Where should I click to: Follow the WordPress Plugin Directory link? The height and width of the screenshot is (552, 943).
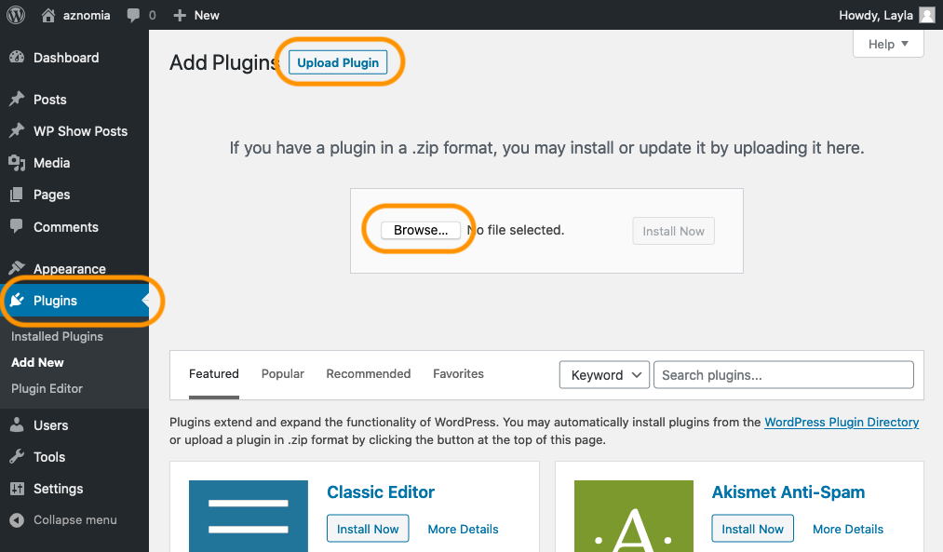(841, 422)
